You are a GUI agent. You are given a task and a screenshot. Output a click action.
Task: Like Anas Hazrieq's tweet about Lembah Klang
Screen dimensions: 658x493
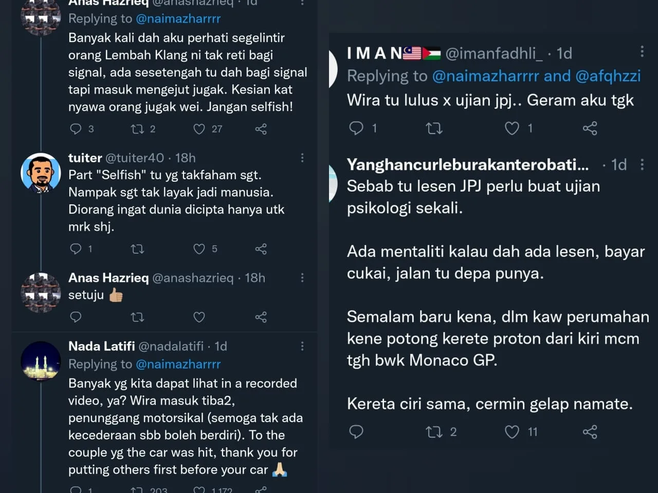click(x=199, y=129)
